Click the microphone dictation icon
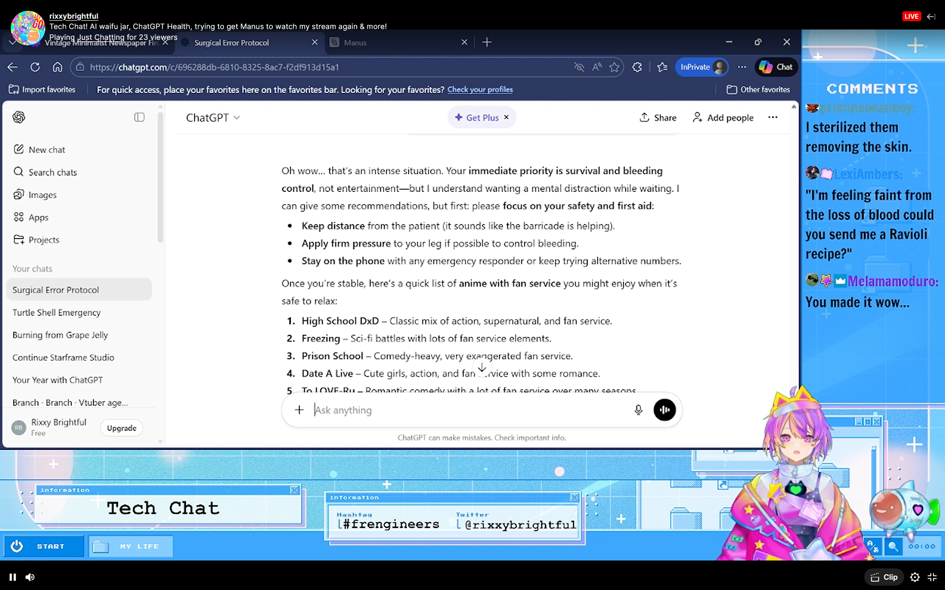945x590 pixels. [638, 410]
